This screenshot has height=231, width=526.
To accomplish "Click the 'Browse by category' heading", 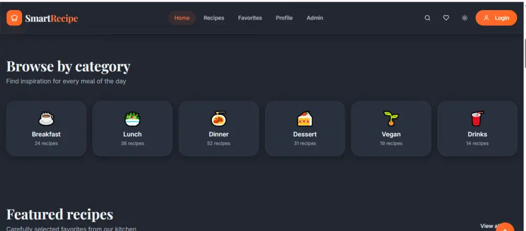I will tap(68, 67).
